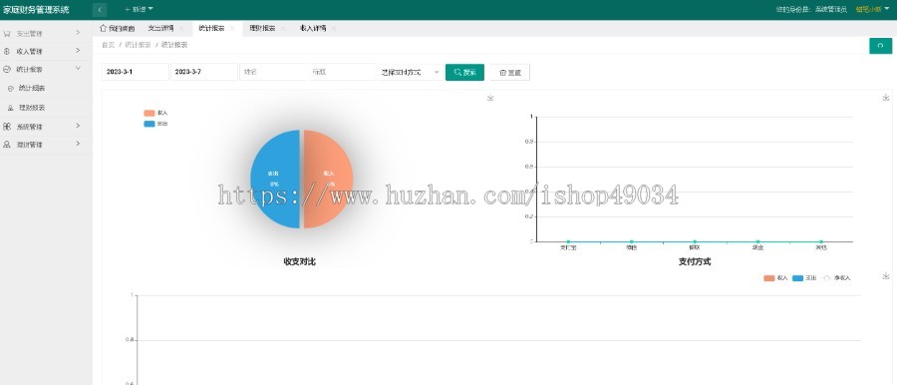This screenshot has height=385, width=897.
Task: Collapse the 统计报表 sidebar menu arrow
Action: pos(78,68)
